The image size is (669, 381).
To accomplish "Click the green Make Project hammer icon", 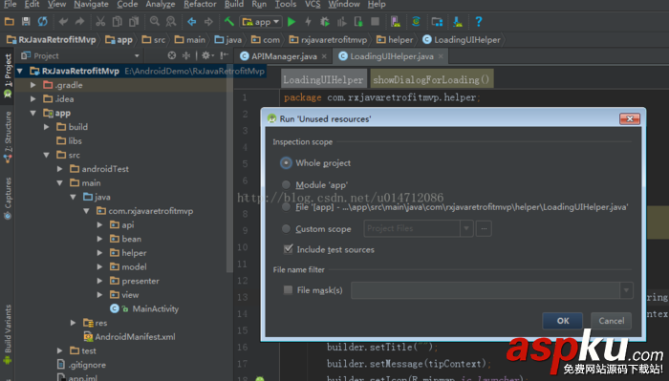I will pos(229,21).
